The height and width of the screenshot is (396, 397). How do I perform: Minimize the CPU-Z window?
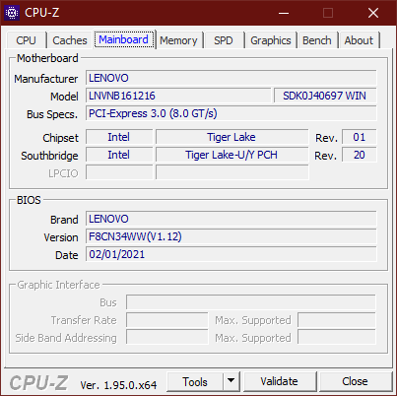click(x=284, y=13)
